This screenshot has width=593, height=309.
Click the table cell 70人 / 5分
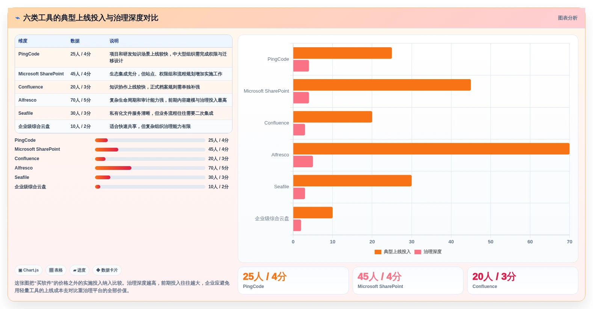tap(81, 100)
